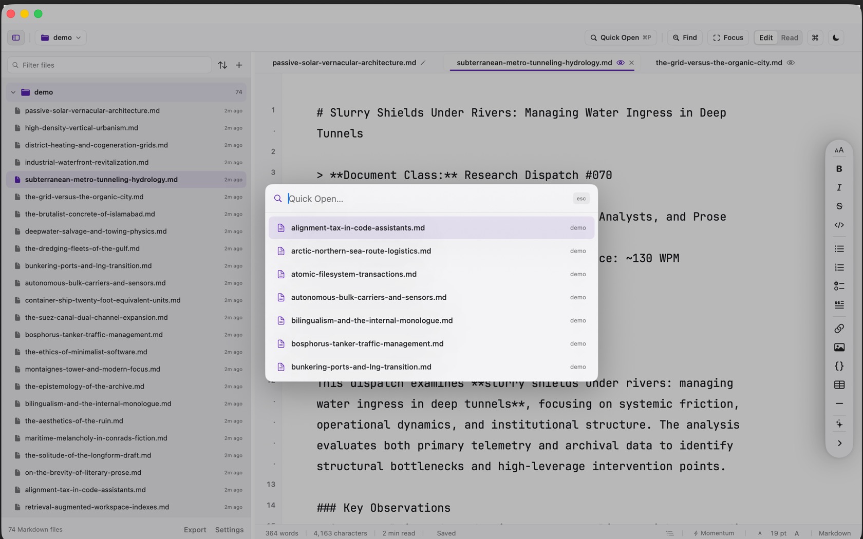
Task: Collapse the demo folder in sidebar
Action: (13, 92)
